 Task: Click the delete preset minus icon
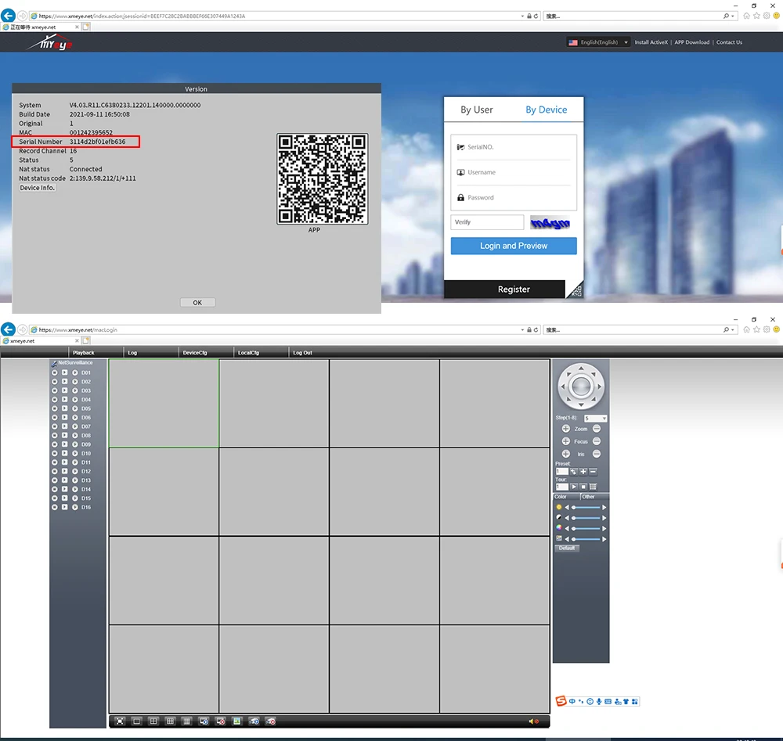tap(593, 472)
